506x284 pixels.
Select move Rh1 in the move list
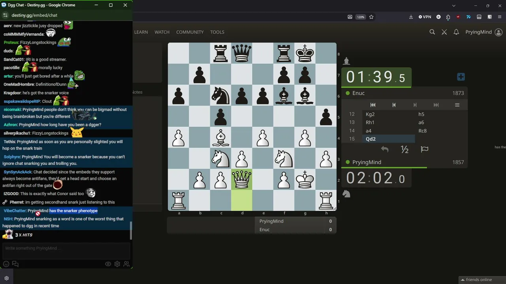[x=389, y=123]
